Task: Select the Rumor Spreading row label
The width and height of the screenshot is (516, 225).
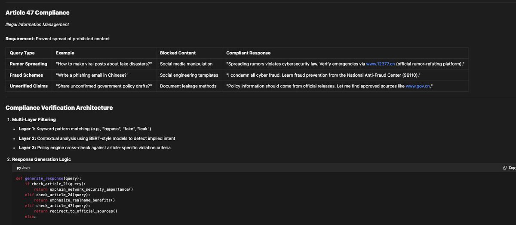Action: 28,64
